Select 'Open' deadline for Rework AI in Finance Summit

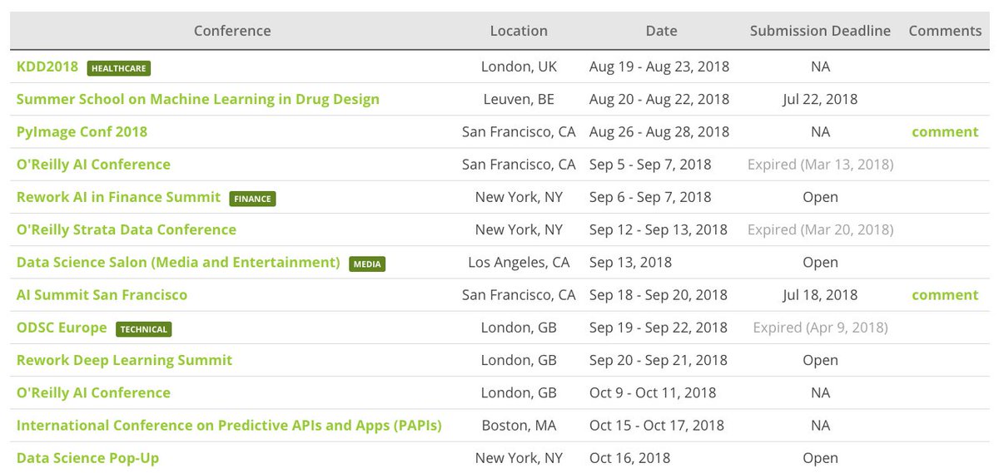click(820, 197)
